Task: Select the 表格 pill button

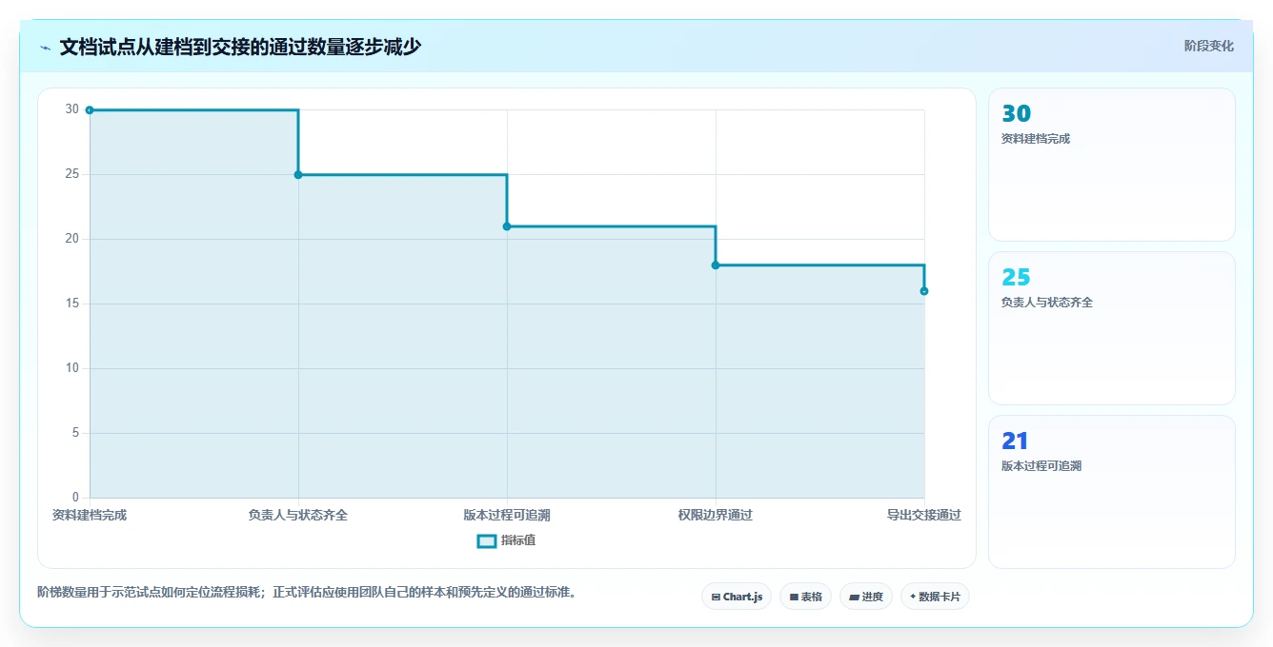Action: (805, 597)
